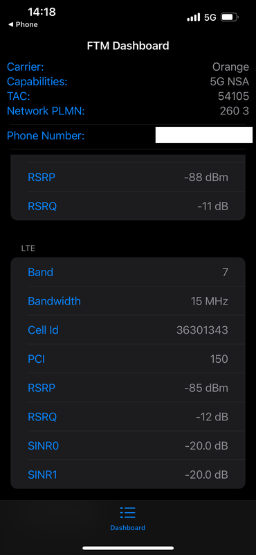Tap the FTM Dashboard title
The image size is (256, 555).
click(128, 46)
